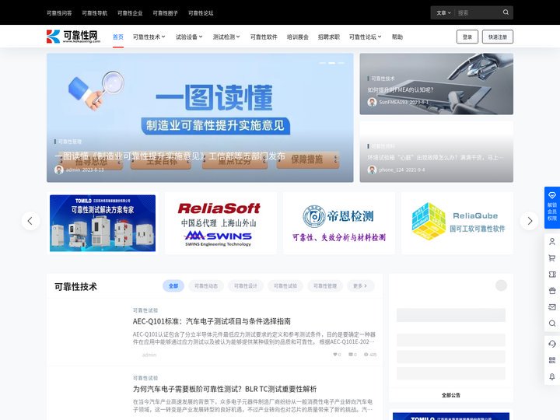The height and width of the screenshot is (420, 560).
Task: Select the 首页 navigation tab
Action: pyautogui.click(x=118, y=37)
